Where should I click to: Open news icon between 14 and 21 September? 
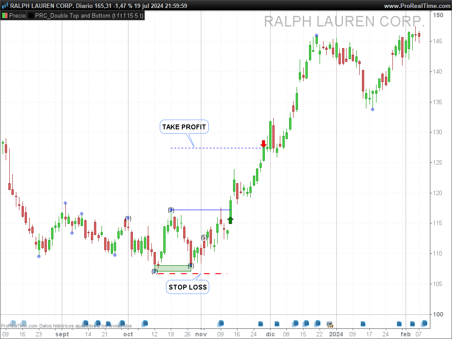98,323
